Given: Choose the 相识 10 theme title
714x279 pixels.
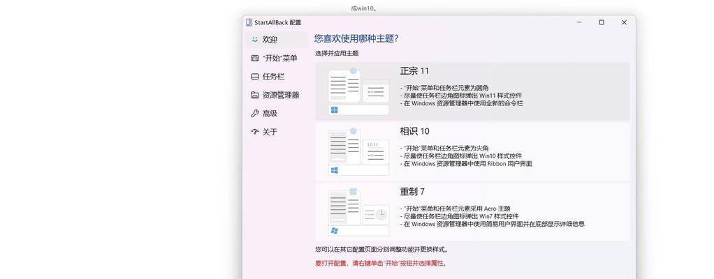Looking at the screenshot, I should tap(414, 131).
